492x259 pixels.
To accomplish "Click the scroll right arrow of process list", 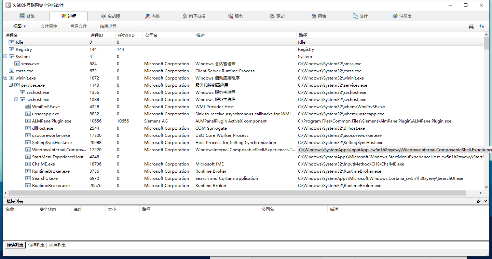I will (481, 193).
